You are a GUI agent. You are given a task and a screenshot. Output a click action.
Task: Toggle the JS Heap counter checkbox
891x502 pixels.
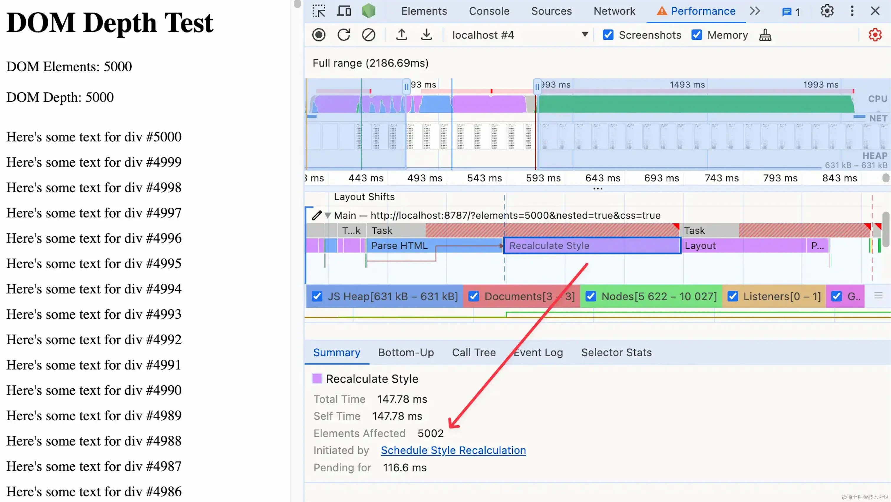[317, 296]
